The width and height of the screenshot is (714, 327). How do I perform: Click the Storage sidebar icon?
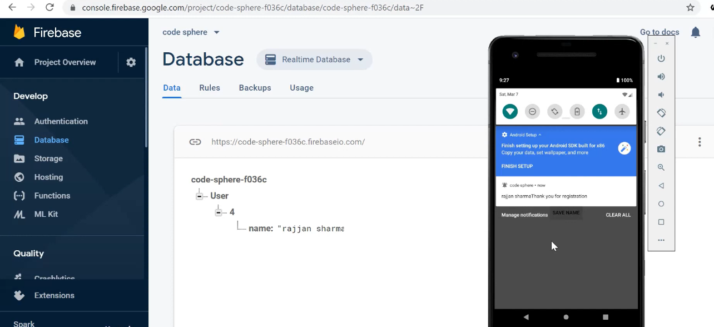click(19, 158)
